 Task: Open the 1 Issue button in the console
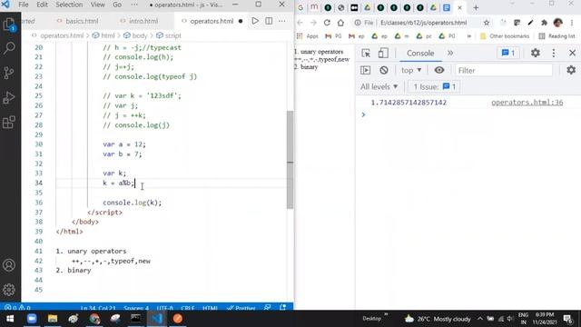coord(434,87)
